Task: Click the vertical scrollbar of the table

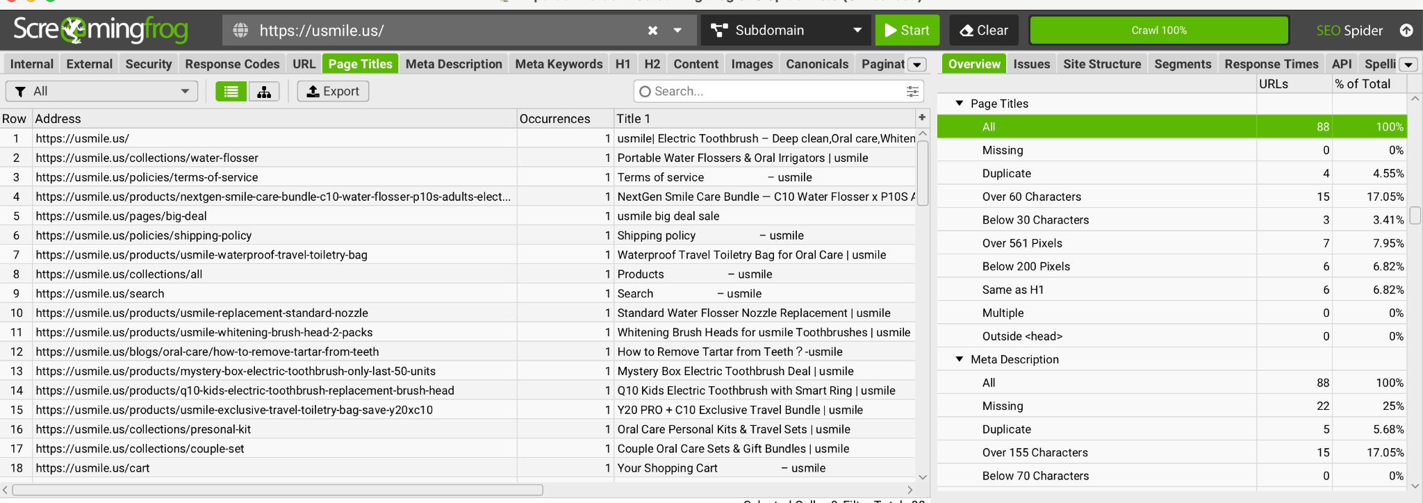Action: 923,173
